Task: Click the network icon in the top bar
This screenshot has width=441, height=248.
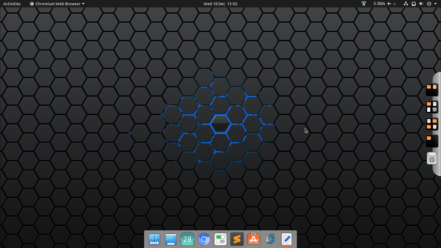Action: tap(406, 4)
